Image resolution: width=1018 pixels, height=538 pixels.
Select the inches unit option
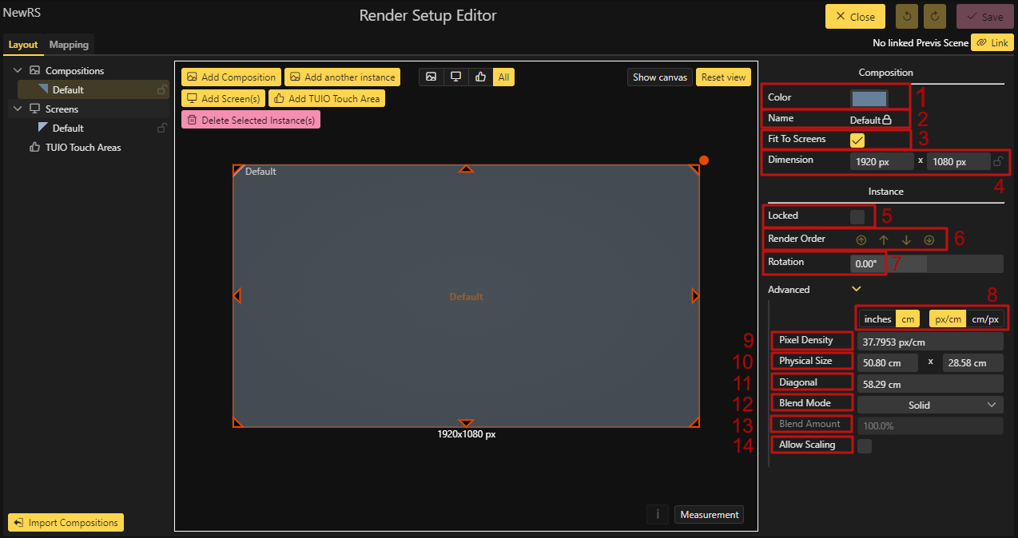click(877, 319)
